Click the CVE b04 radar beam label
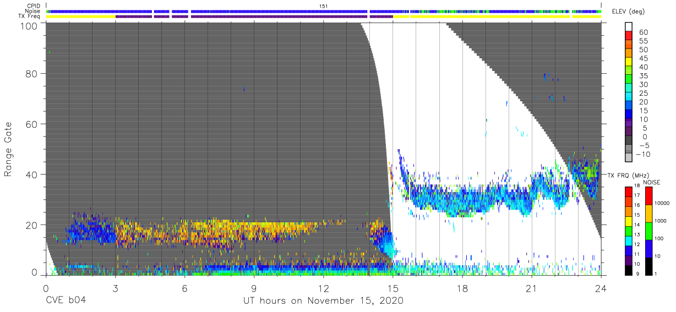Image resolution: width=676 pixels, height=312 pixels. pyautogui.click(x=66, y=301)
